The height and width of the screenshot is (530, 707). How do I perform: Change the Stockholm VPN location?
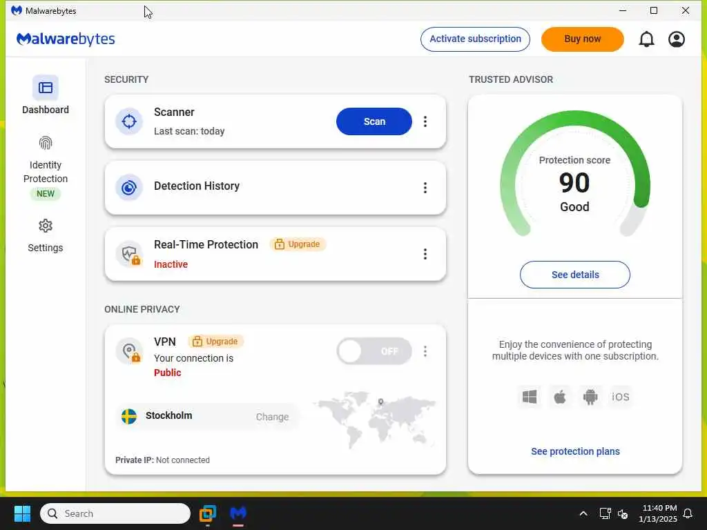click(x=272, y=417)
